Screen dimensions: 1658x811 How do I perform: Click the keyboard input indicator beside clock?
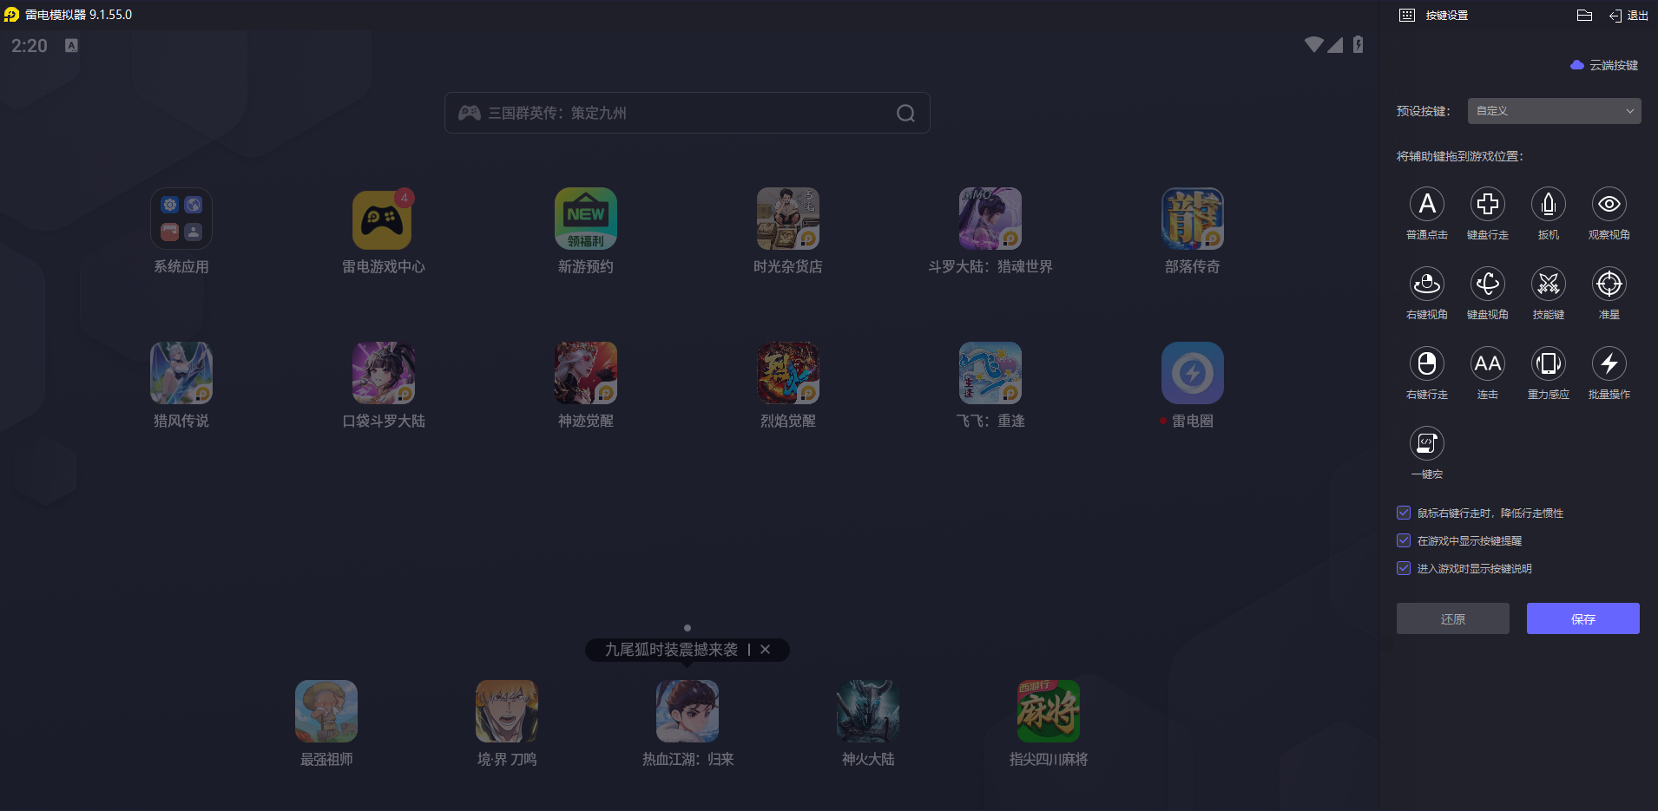click(71, 45)
